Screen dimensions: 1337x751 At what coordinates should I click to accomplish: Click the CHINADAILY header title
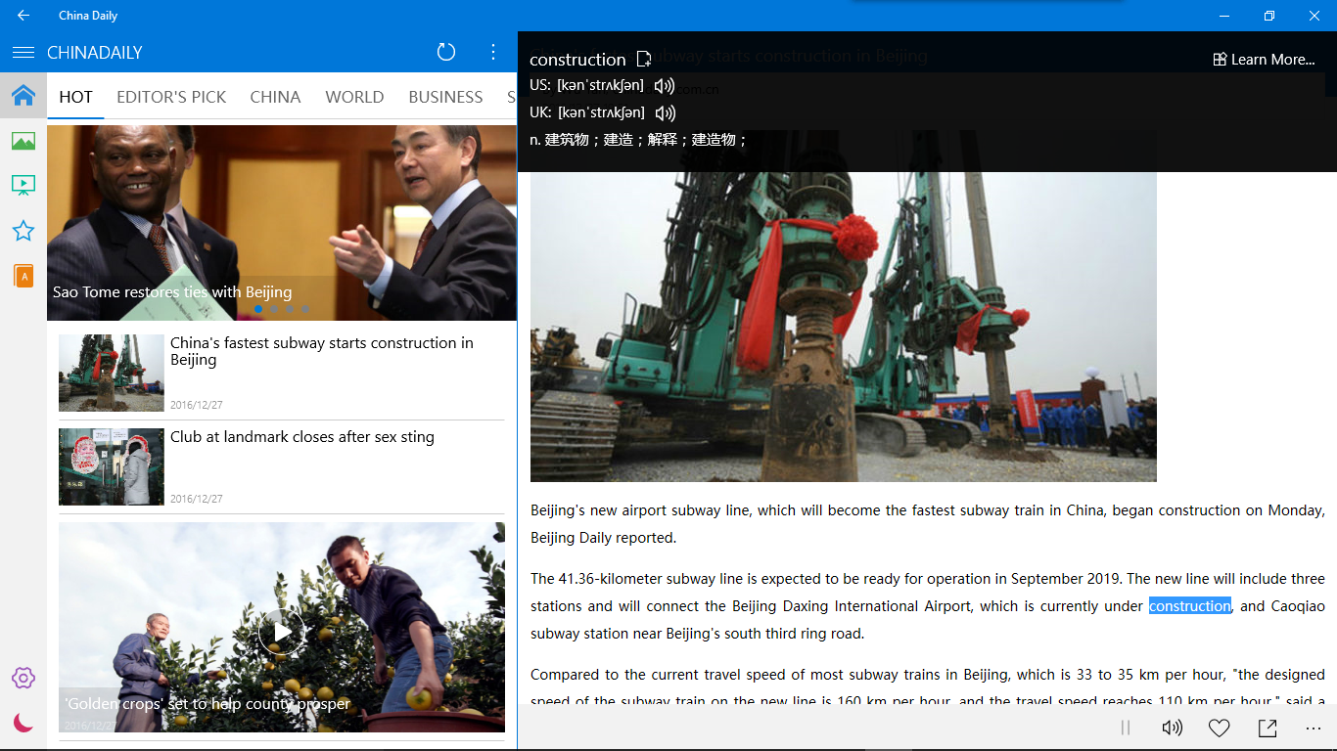coord(95,53)
